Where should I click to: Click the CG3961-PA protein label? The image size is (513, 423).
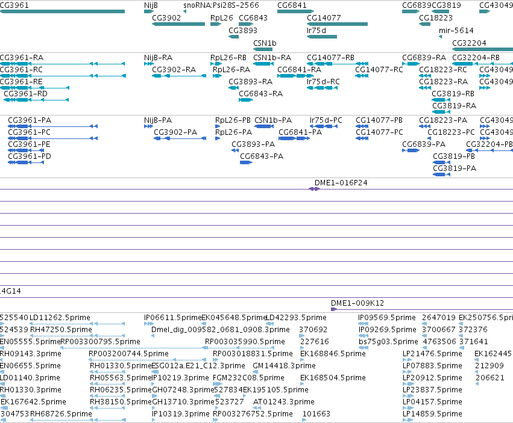point(30,120)
